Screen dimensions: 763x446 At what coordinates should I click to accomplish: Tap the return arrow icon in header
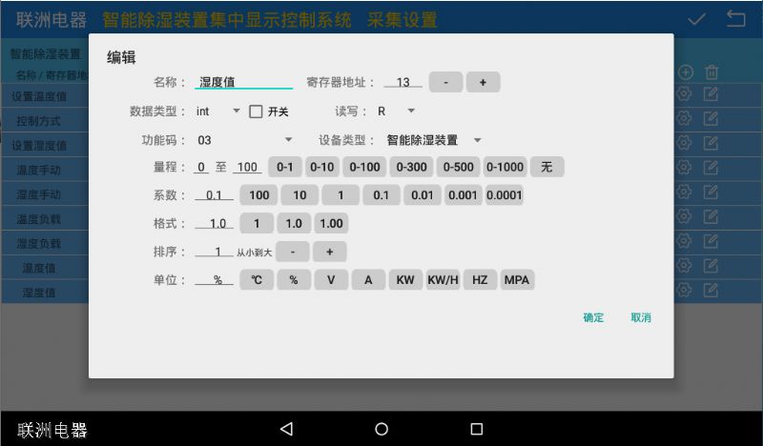[735, 19]
